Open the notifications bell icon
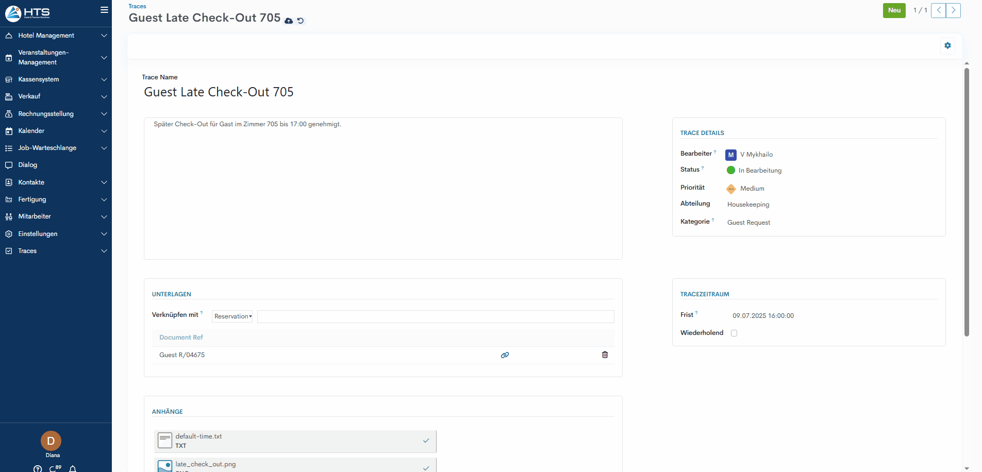Image resolution: width=982 pixels, height=472 pixels. coord(73,468)
